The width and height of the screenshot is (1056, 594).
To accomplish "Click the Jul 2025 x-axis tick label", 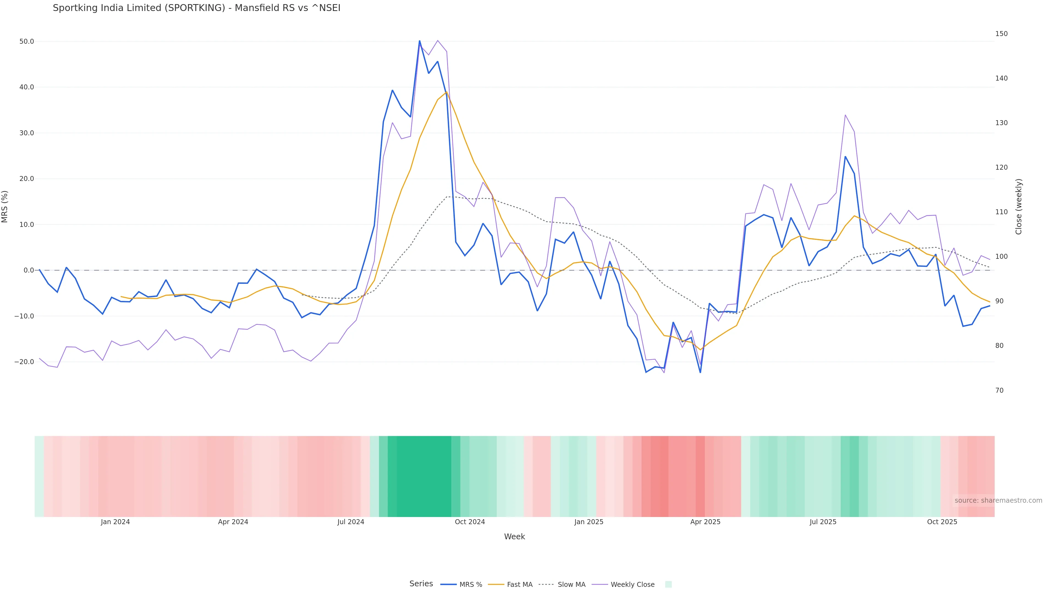I will [823, 522].
